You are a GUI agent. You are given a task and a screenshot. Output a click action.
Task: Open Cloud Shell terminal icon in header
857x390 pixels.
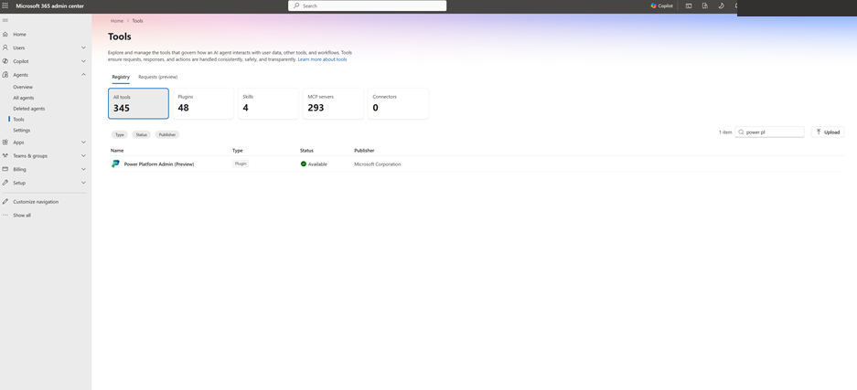point(689,6)
